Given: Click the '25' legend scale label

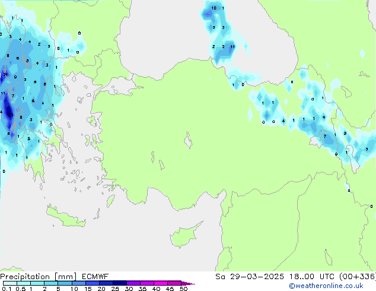Looking at the screenshot, I should [115, 289].
